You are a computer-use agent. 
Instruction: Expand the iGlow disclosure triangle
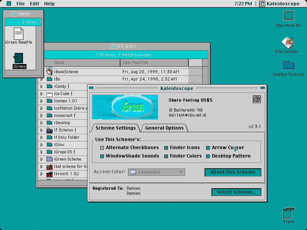point(41,145)
